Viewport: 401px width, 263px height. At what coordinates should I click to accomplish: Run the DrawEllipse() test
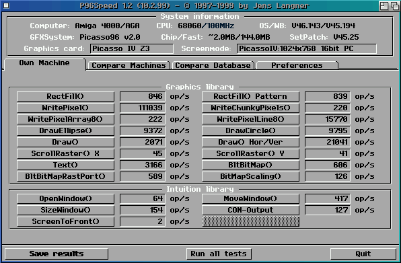tap(65, 130)
